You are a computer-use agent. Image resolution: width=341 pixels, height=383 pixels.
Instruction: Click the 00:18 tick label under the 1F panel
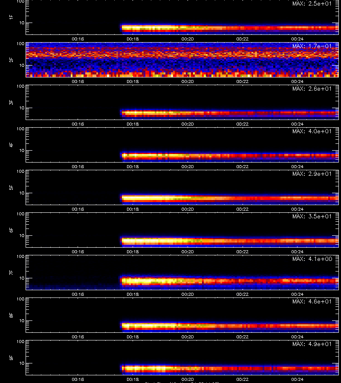coord(133,39)
